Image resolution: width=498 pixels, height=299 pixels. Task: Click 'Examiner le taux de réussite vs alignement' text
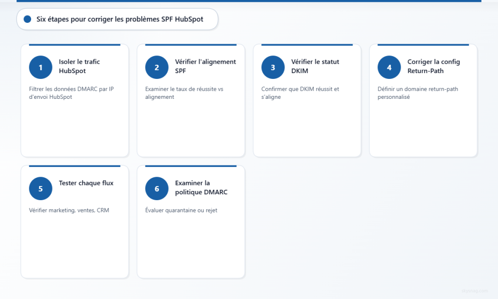(x=184, y=93)
